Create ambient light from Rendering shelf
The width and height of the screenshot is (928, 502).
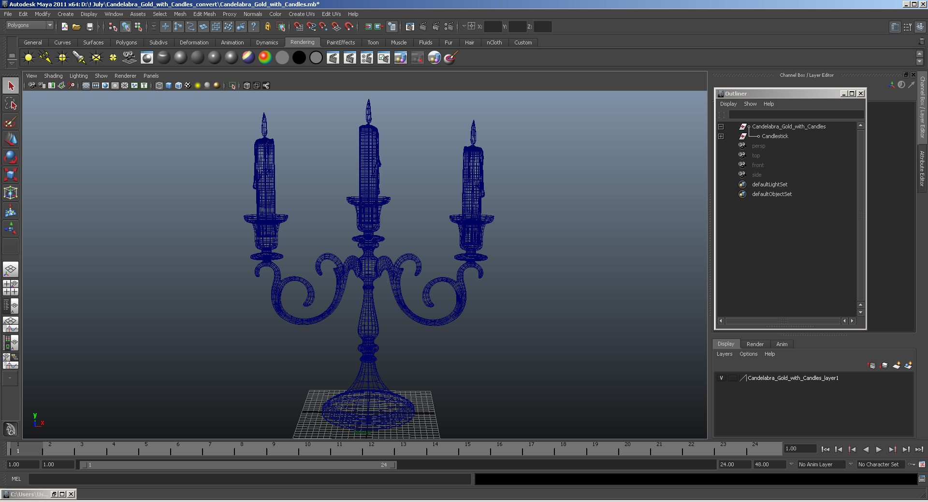(29, 58)
